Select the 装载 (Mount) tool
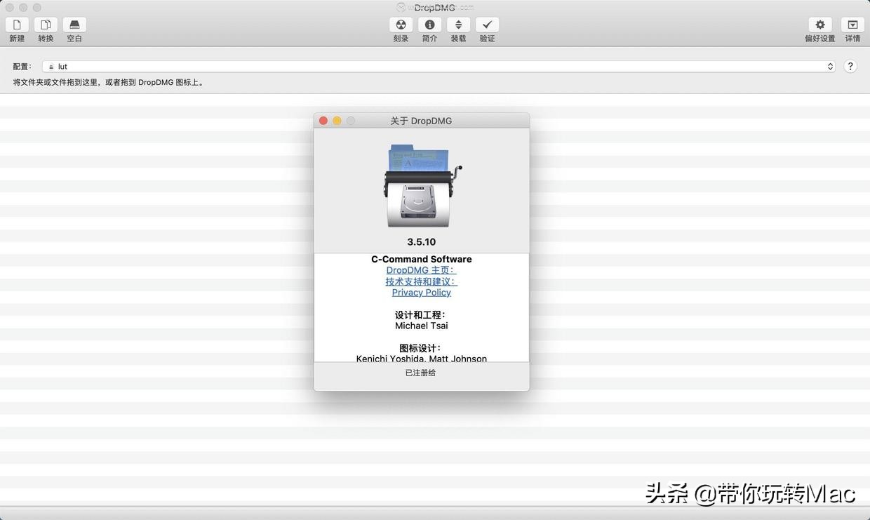The width and height of the screenshot is (870, 520). [458, 28]
